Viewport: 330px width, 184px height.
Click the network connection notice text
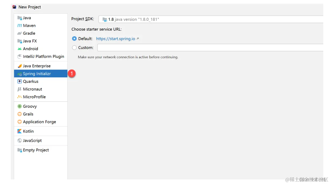pyautogui.click(x=128, y=57)
